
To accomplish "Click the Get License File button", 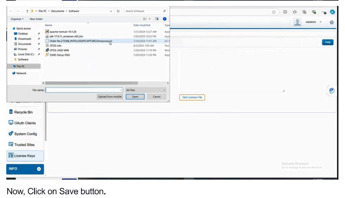I will tap(192, 98).
